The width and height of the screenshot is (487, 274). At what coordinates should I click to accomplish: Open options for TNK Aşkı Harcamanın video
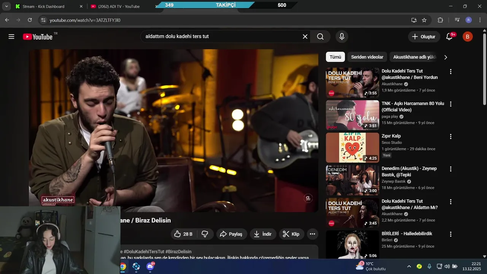450,104
